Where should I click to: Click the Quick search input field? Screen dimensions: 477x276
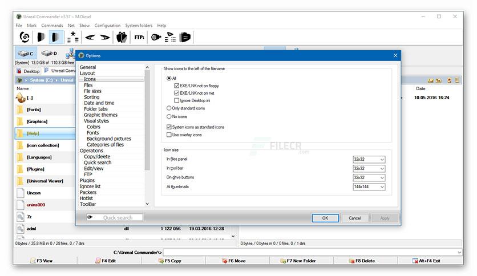click(x=118, y=217)
